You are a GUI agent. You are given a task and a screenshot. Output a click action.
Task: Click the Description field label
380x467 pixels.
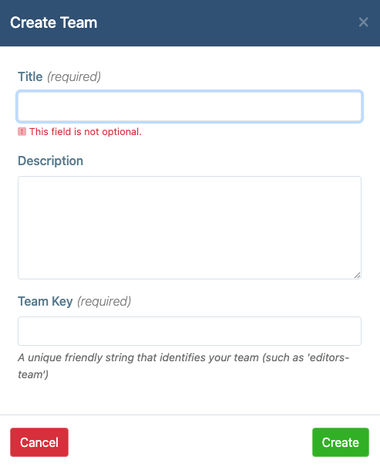[51, 161]
